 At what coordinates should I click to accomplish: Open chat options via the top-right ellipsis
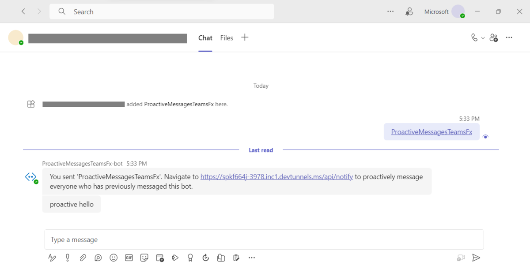point(509,37)
